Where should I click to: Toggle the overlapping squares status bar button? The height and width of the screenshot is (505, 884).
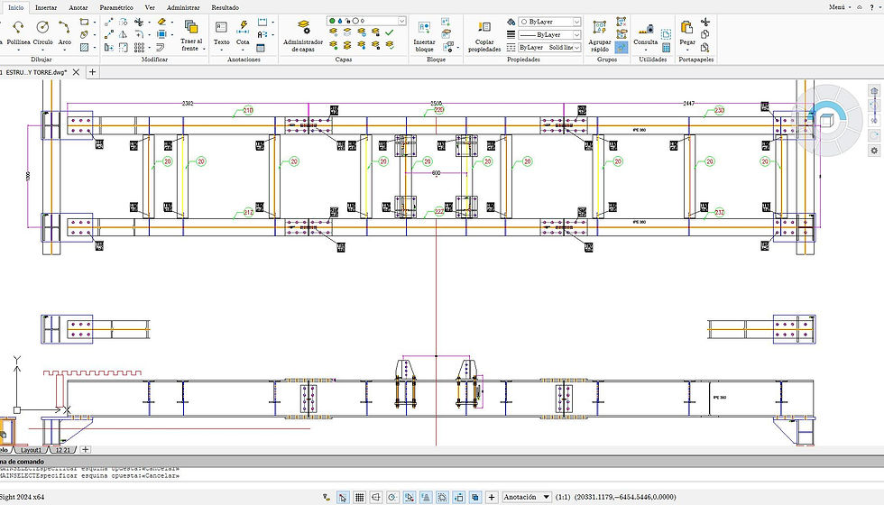click(x=475, y=497)
